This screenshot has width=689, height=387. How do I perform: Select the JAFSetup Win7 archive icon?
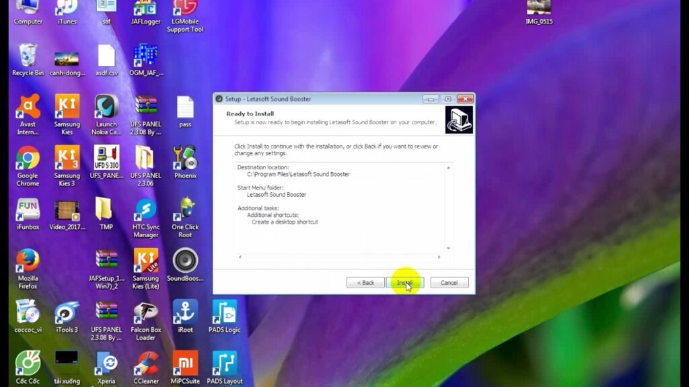tap(106, 269)
